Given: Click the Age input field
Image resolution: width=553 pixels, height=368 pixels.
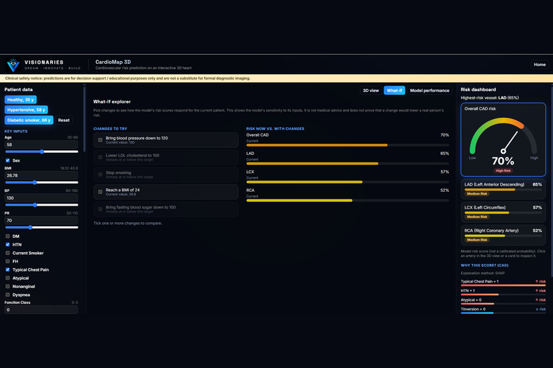Looking at the screenshot, I should [41, 145].
